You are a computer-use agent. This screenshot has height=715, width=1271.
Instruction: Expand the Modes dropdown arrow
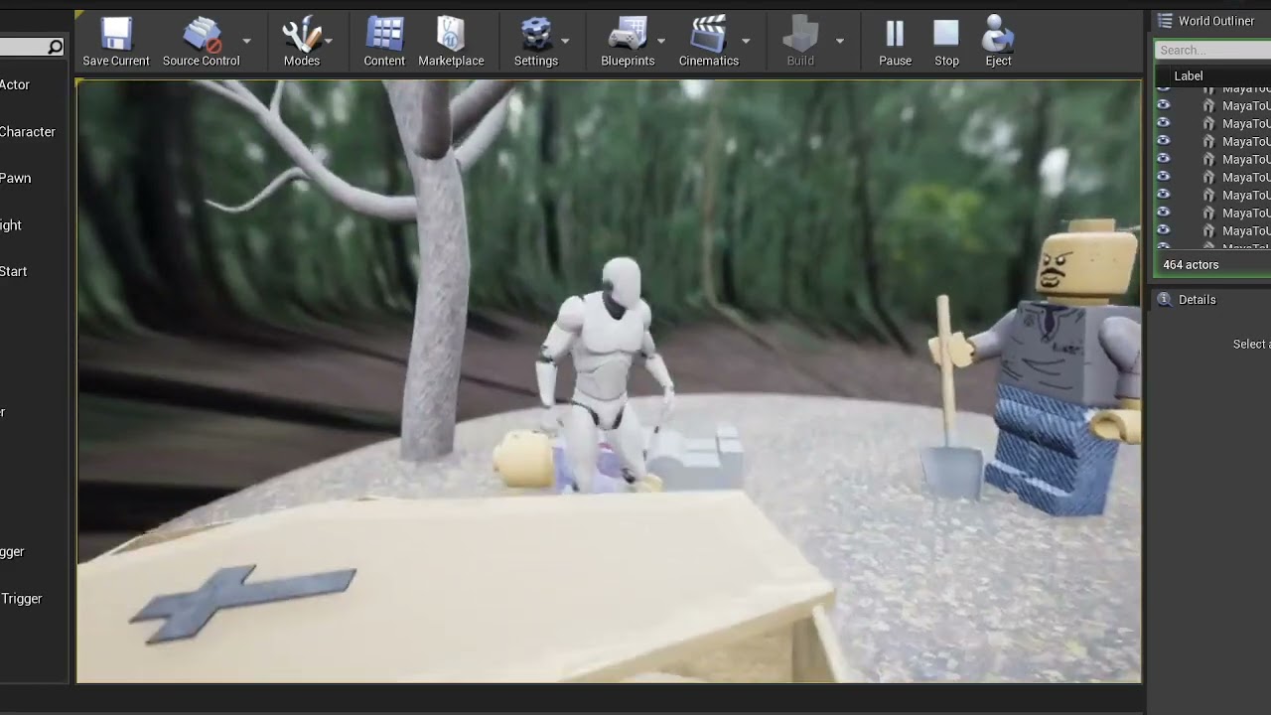coord(329,41)
